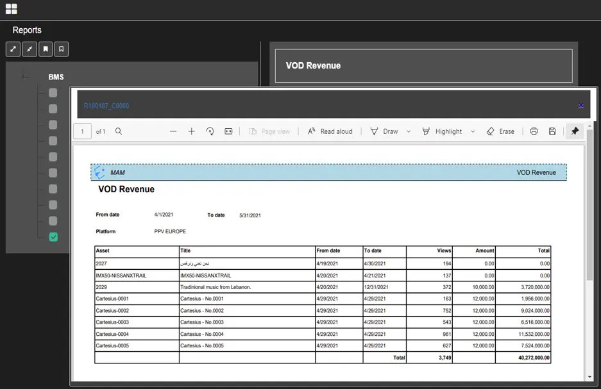Click the outlined bookmark icon under Reports

[62, 49]
